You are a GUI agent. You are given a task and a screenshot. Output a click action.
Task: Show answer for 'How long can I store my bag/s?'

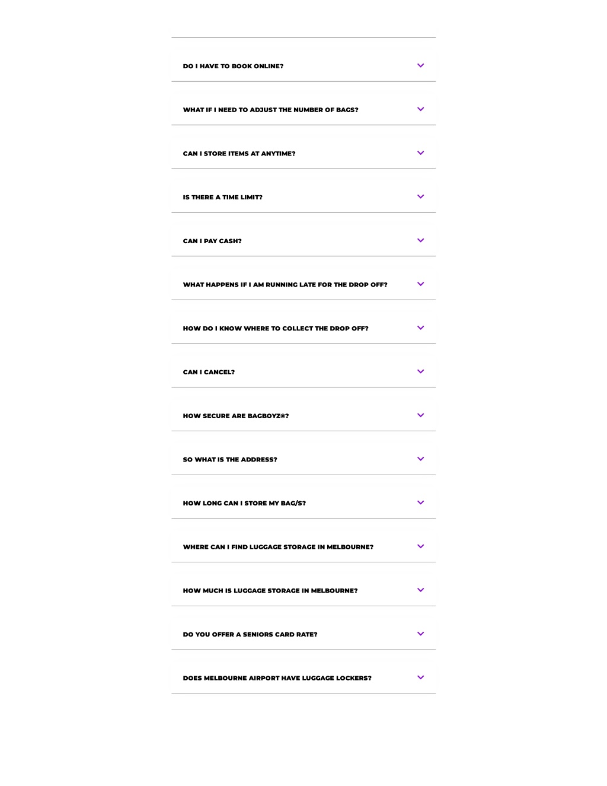point(303,503)
